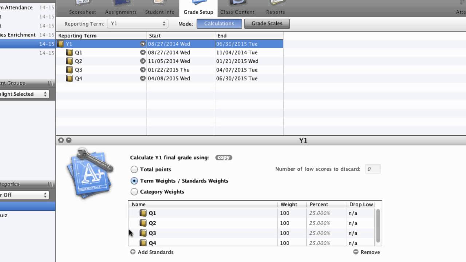Click the copy button beside final grade label

tap(224, 158)
